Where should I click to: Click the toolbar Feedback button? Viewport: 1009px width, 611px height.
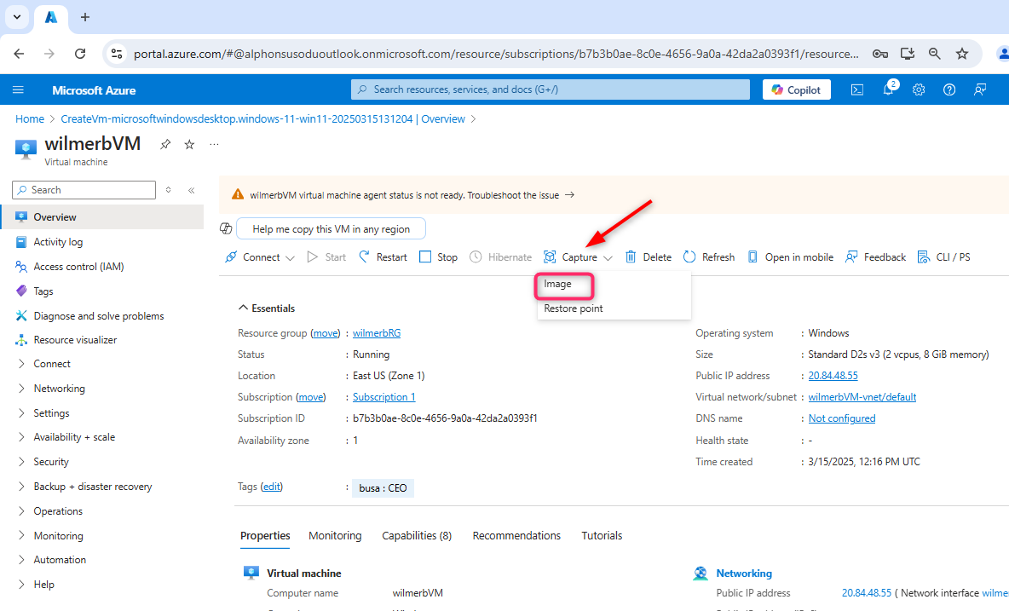coord(876,257)
